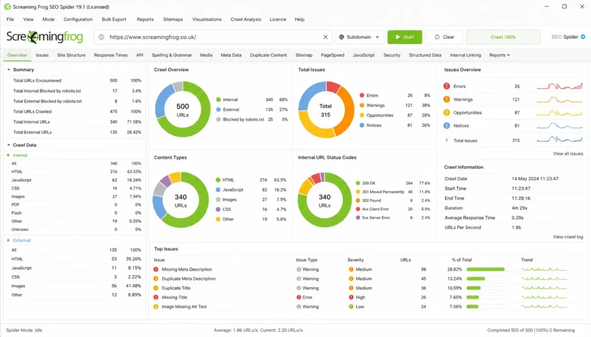Click the globe icon in the URL bar

(102, 37)
